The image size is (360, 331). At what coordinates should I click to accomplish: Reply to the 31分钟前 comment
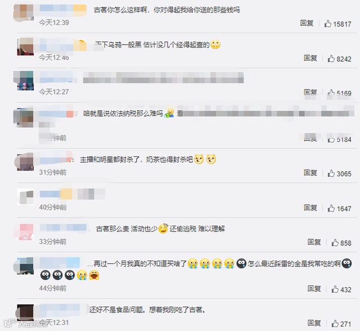point(310,173)
